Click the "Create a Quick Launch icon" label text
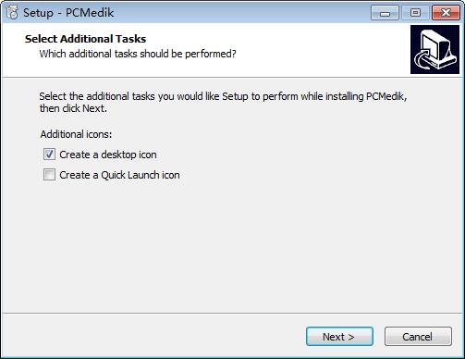 [119, 175]
